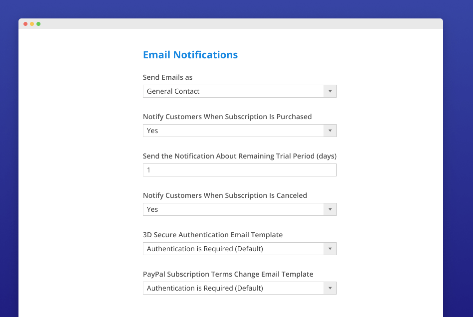Click the Remaining Trial Period label
This screenshot has width=473, height=317.
click(240, 156)
